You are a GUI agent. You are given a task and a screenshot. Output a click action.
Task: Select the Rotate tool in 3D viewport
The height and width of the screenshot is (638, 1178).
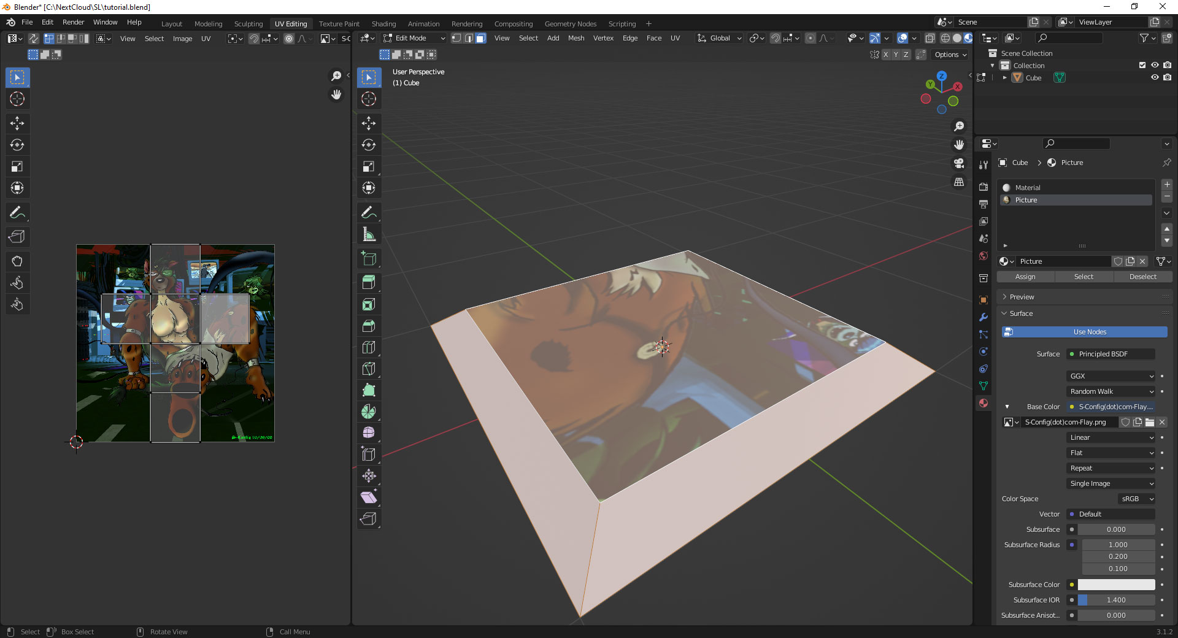coord(369,145)
